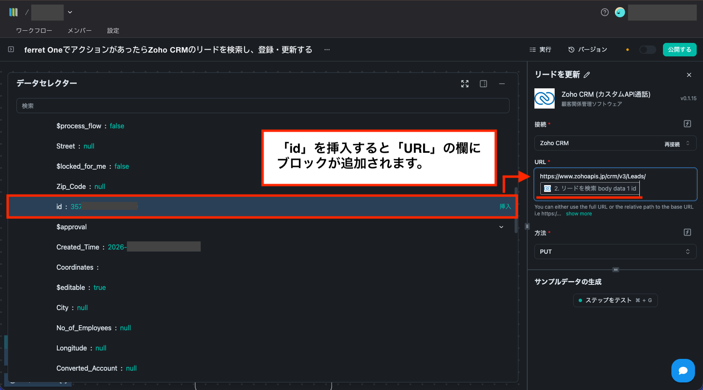
Task: Click the サンプルデータの生成 section divider handle
Action: pyautogui.click(x=615, y=270)
